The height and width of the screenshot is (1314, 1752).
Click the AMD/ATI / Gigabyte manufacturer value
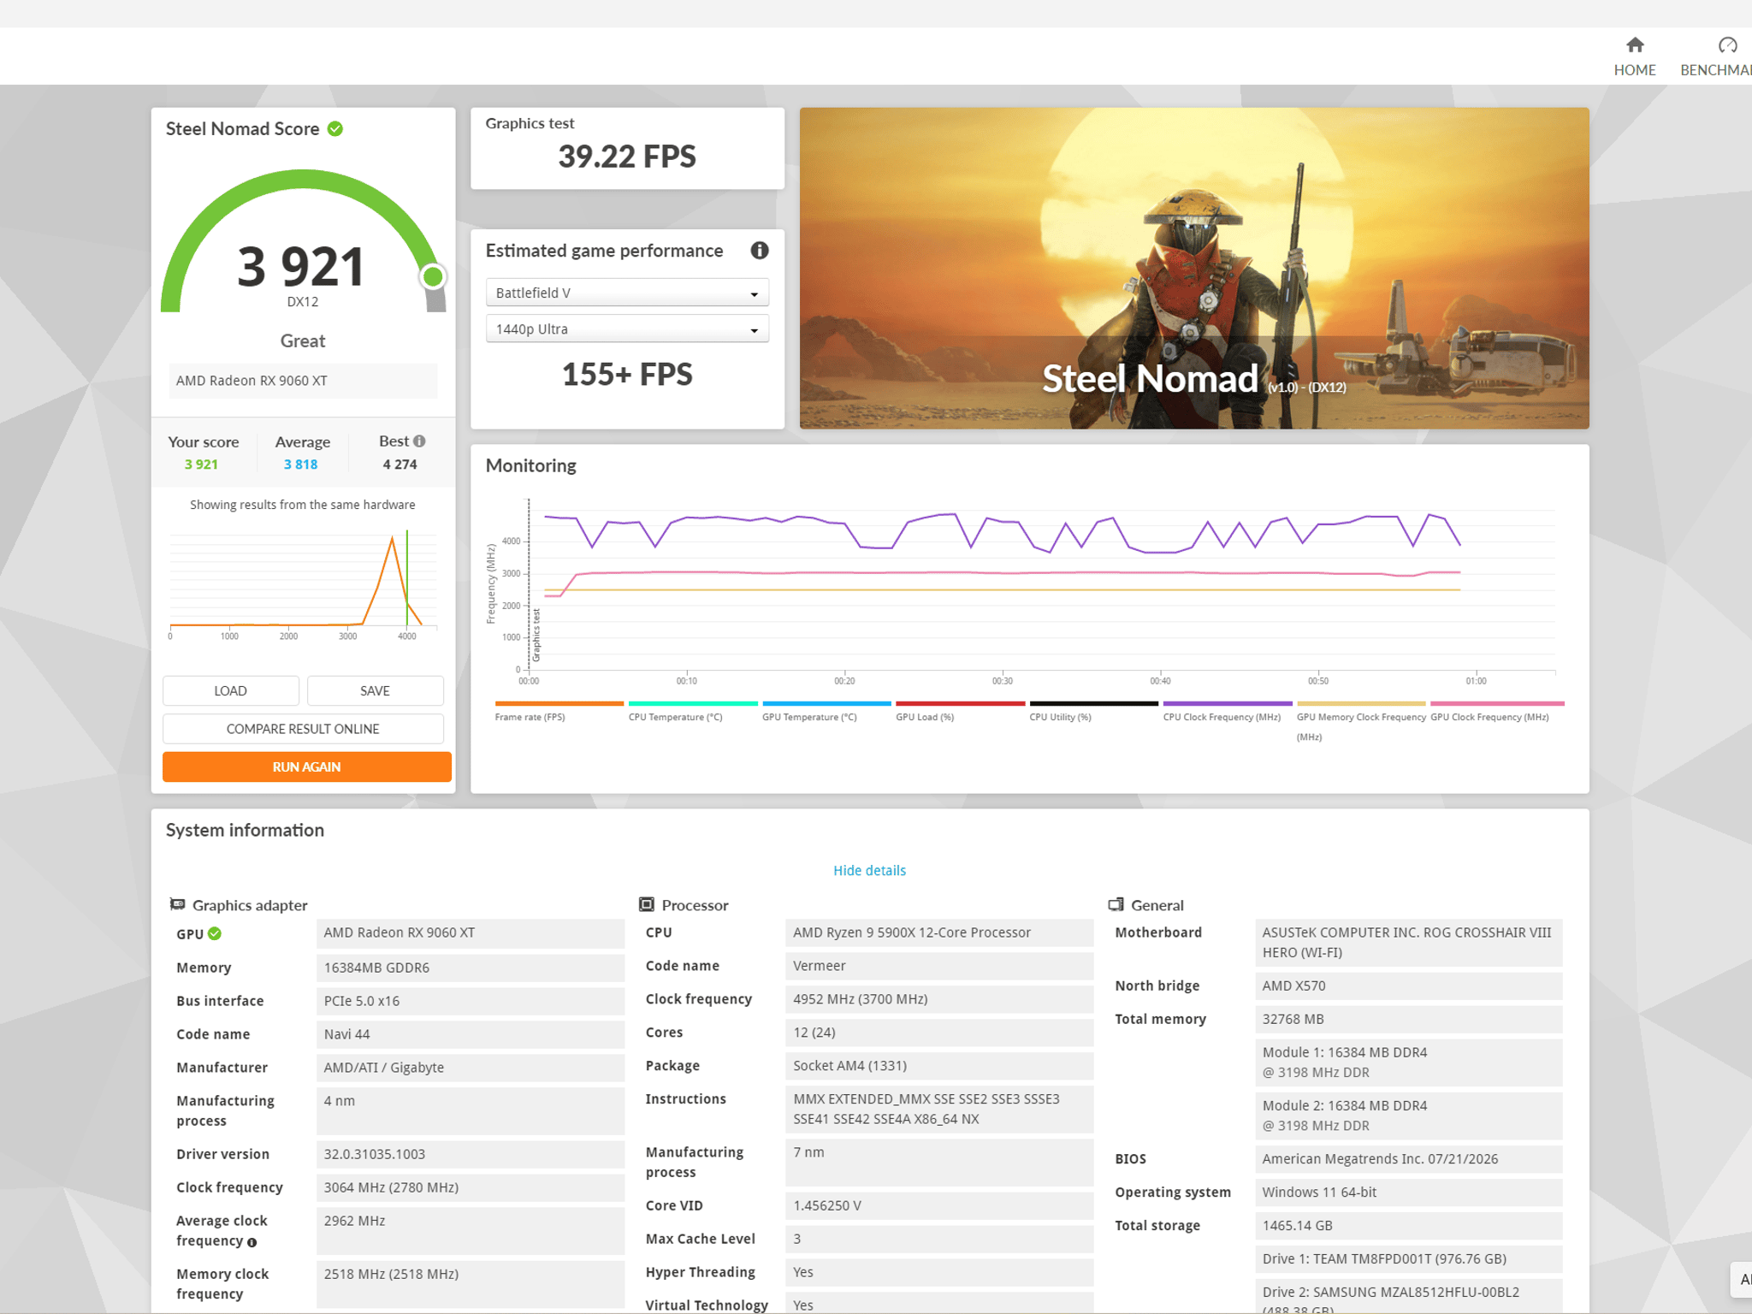tap(471, 1068)
